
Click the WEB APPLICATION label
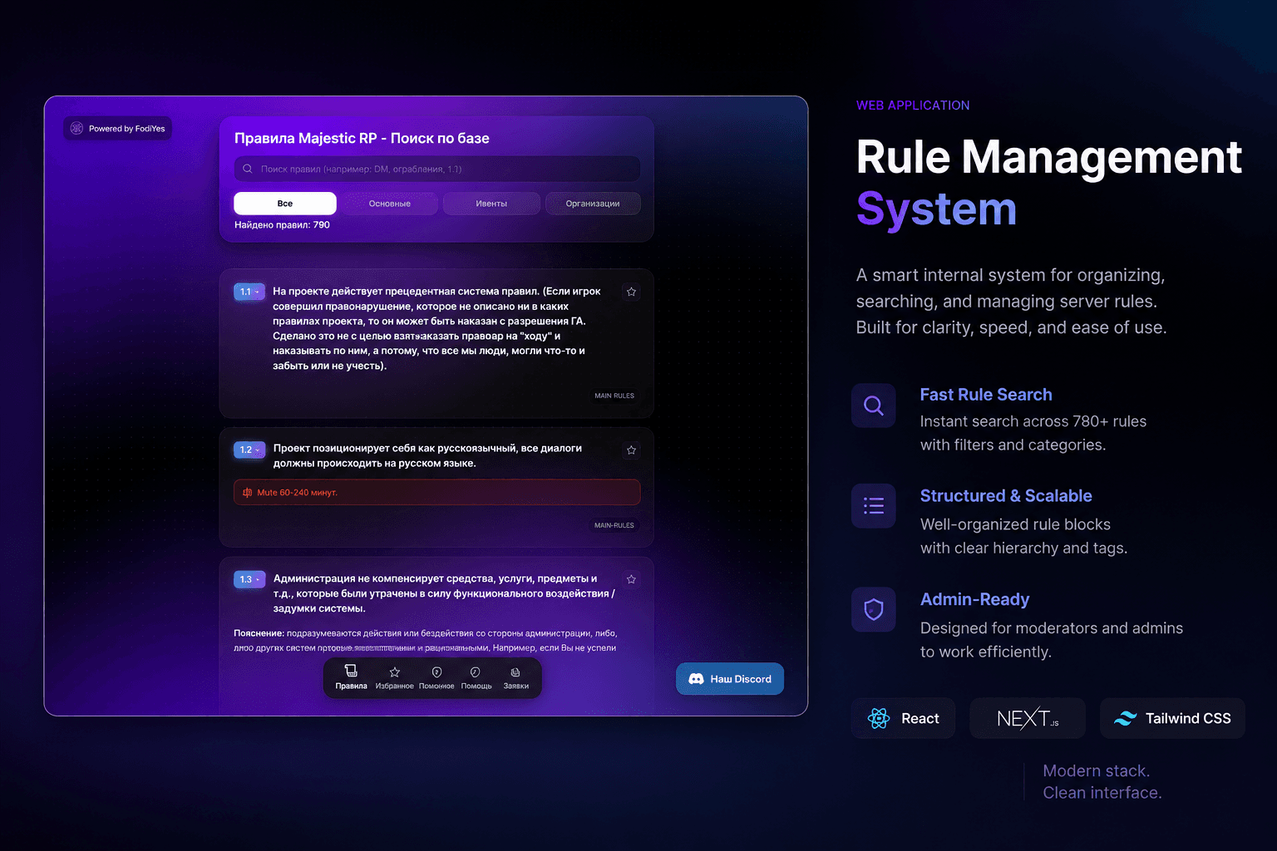[x=913, y=106]
